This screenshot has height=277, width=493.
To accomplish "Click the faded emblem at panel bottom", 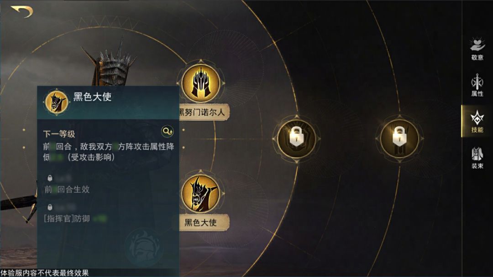I will (143, 248).
